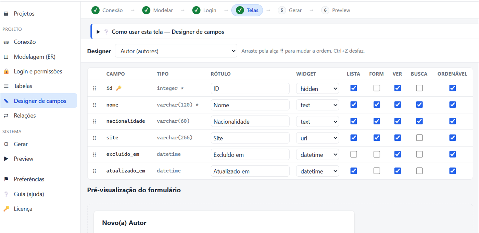This screenshot has height=233, width=479.
Task: Click the Relações arrows icon
Action: 6,115
